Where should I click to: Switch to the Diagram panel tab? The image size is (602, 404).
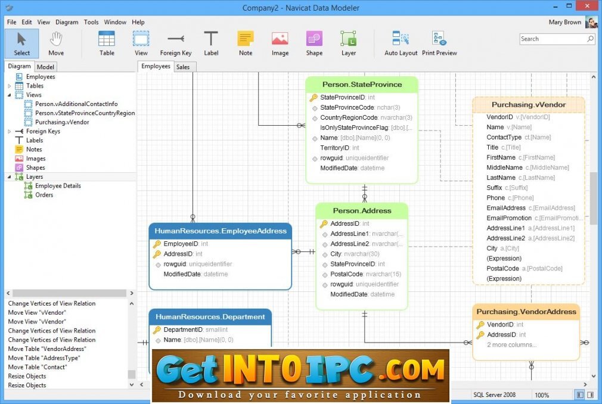(x=19, y=66)
